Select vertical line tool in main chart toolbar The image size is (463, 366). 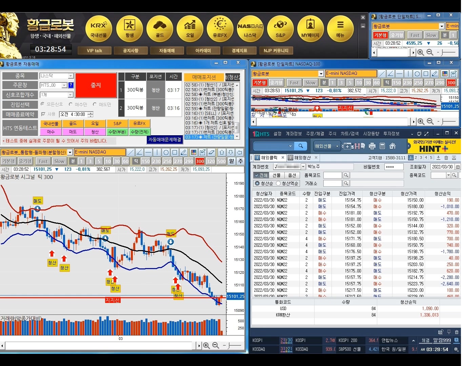click(157, 152)
